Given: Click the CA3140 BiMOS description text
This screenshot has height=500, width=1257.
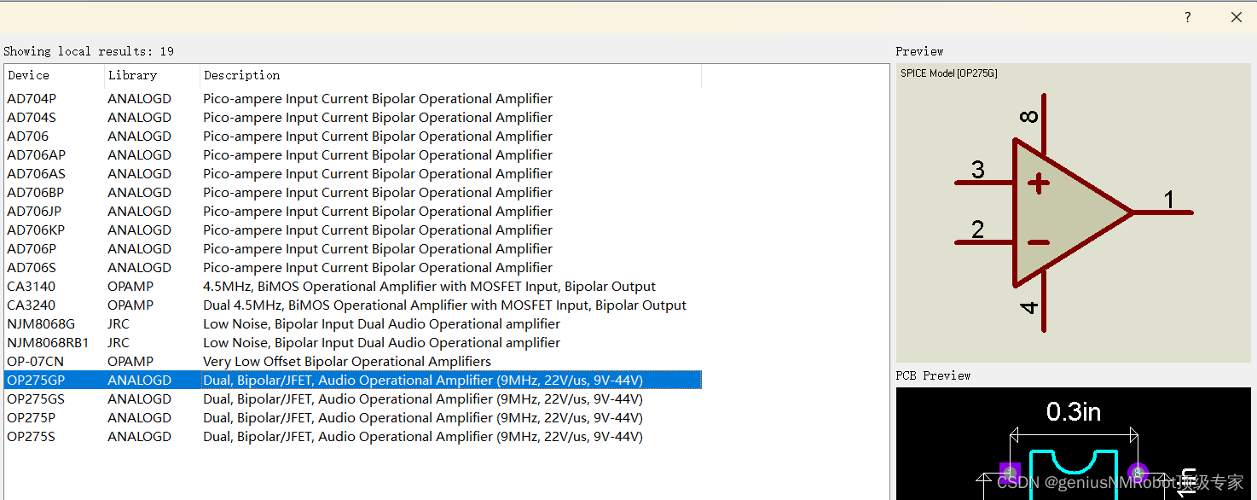Looking at the screenshot, I should 429,287.
